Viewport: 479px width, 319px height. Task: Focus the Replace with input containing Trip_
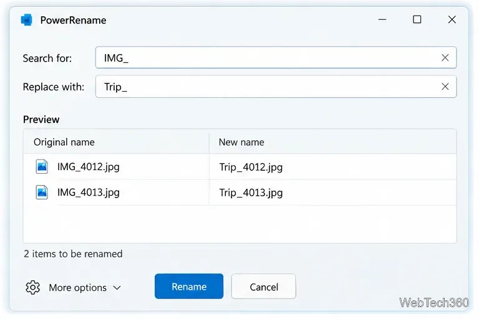pyautogui.click(x=276, y=87)
